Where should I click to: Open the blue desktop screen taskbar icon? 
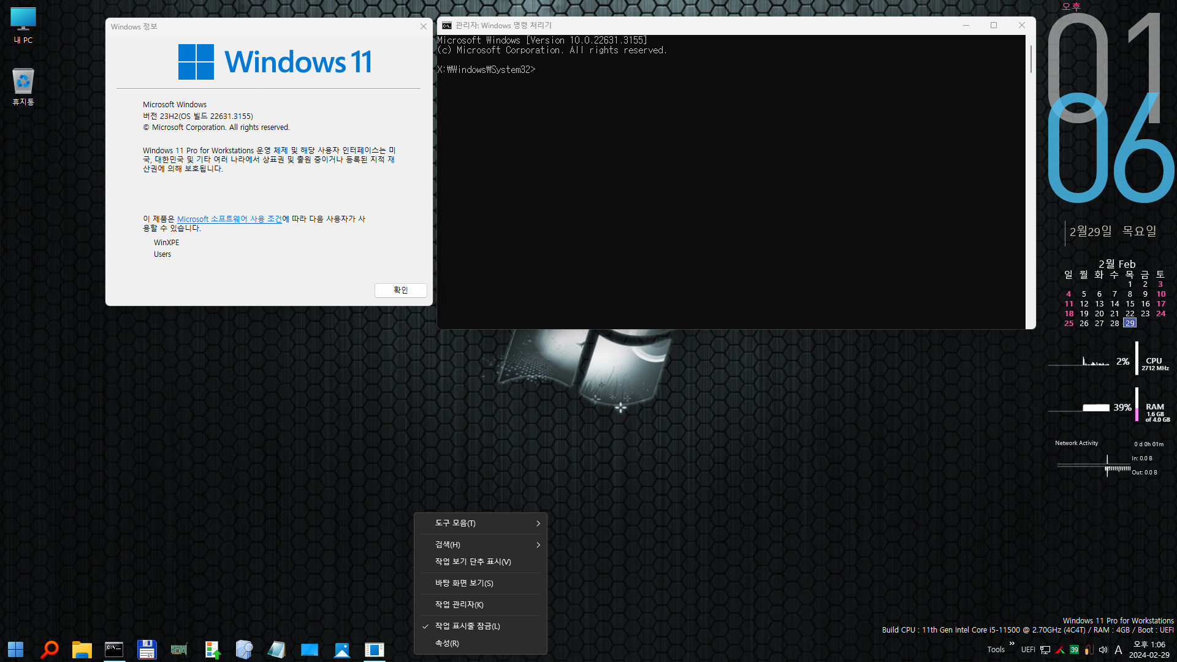coord(310,650)
